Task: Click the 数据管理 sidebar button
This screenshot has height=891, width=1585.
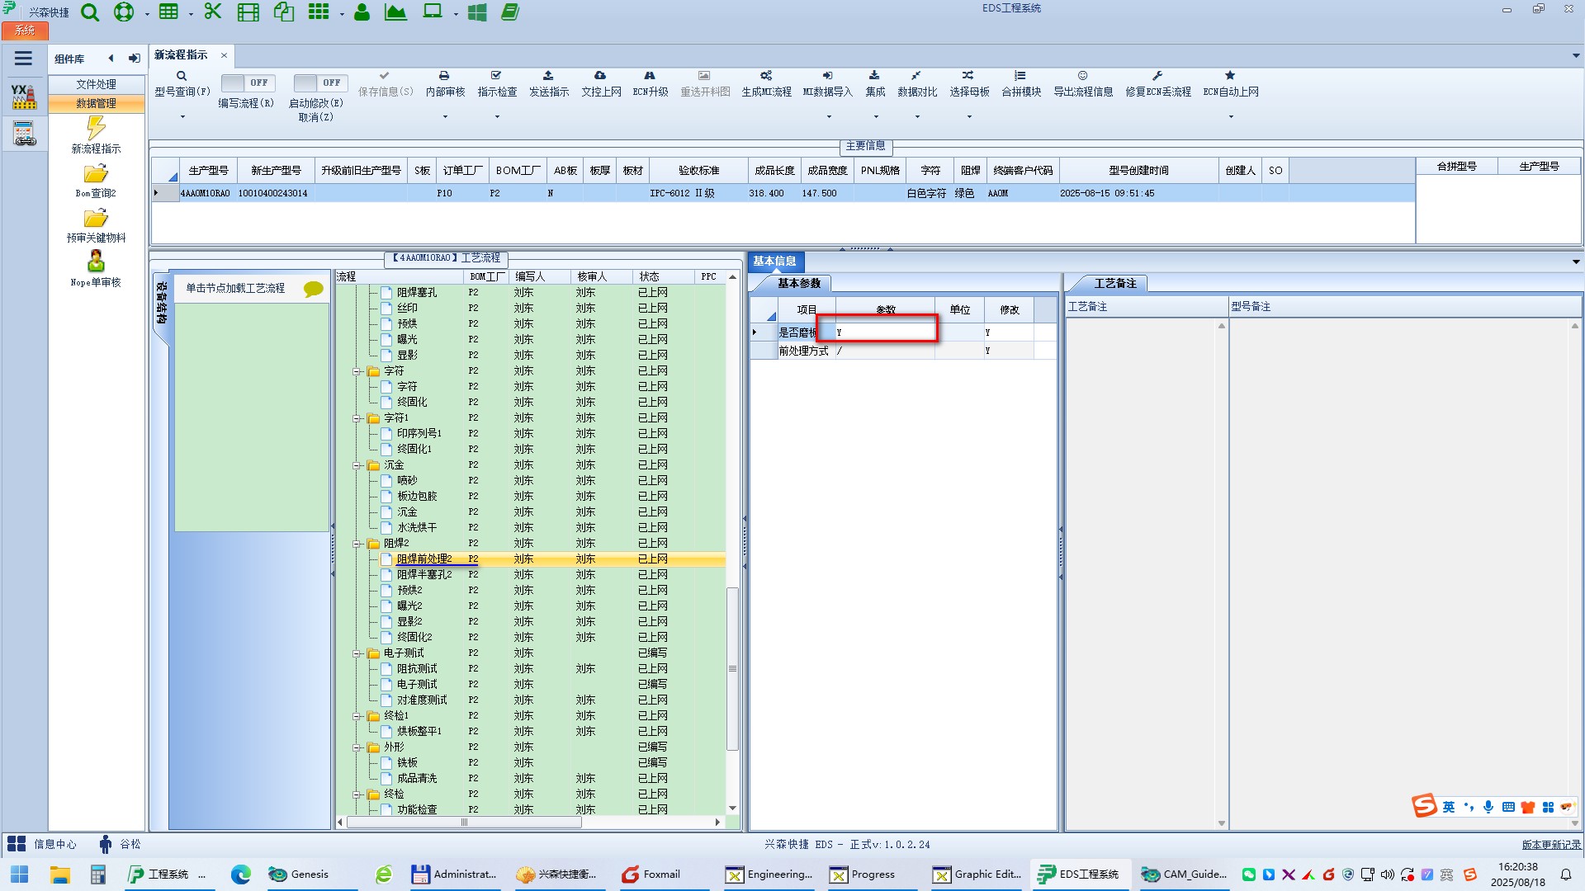Action: pyautogui.click(x=97, y=103)
